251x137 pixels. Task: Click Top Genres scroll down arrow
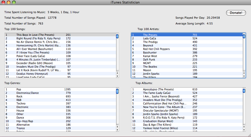117,130
